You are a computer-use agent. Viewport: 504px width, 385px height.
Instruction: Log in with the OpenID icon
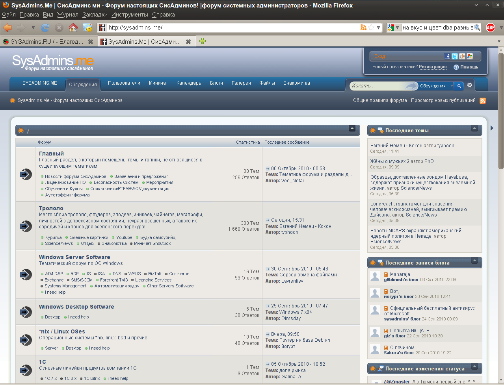(x=462, y=56)
